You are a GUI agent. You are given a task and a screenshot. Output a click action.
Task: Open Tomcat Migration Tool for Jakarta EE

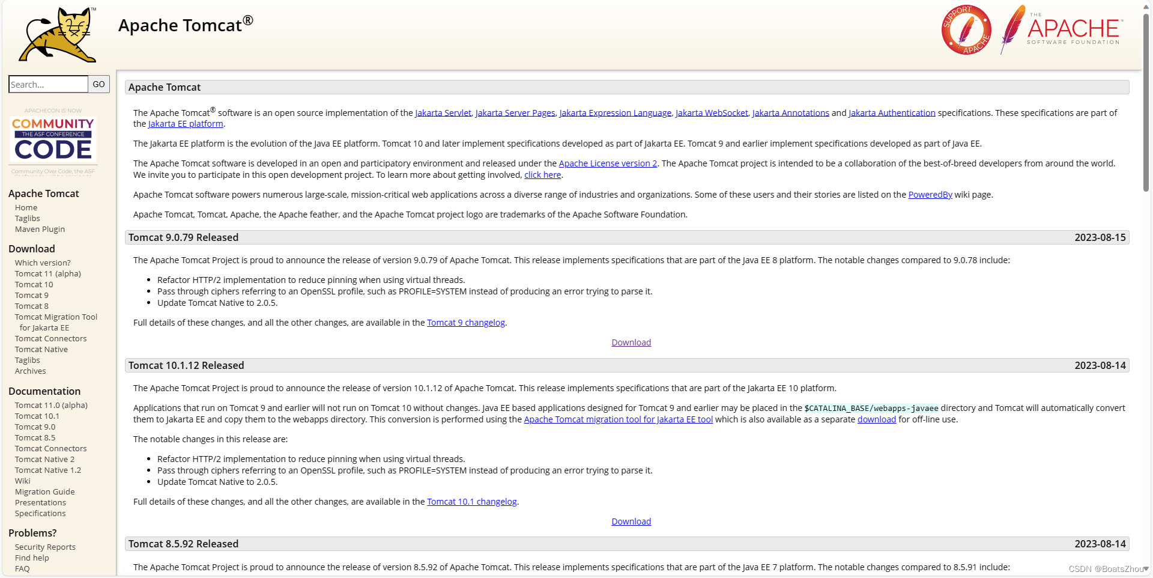click(56, 323)
